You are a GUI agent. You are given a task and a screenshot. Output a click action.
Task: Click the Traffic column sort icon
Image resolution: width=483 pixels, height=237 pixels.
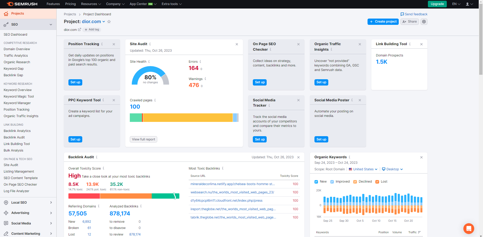(x=419, y=232)
